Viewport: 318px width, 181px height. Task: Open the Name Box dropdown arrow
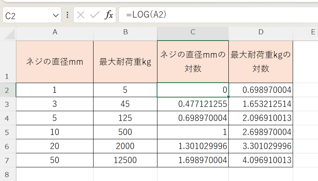(x=55, y=16)
